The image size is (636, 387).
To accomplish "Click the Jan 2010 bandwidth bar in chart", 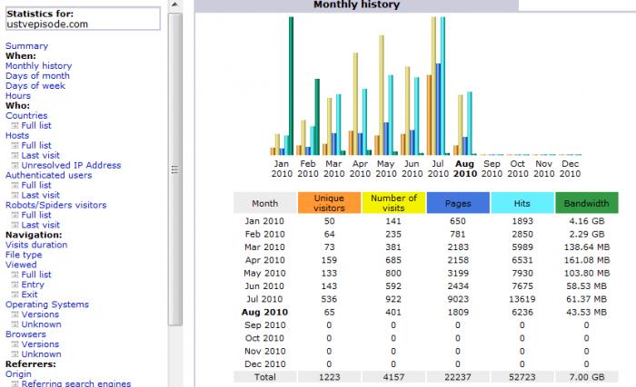I will point(292,86).
